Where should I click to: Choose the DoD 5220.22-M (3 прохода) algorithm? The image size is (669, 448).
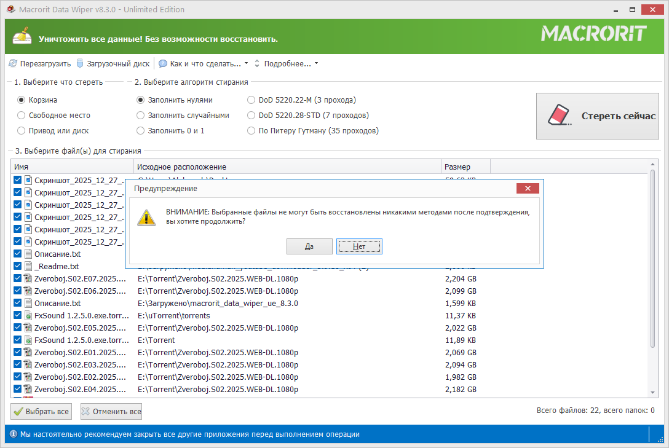pos(251,100)
